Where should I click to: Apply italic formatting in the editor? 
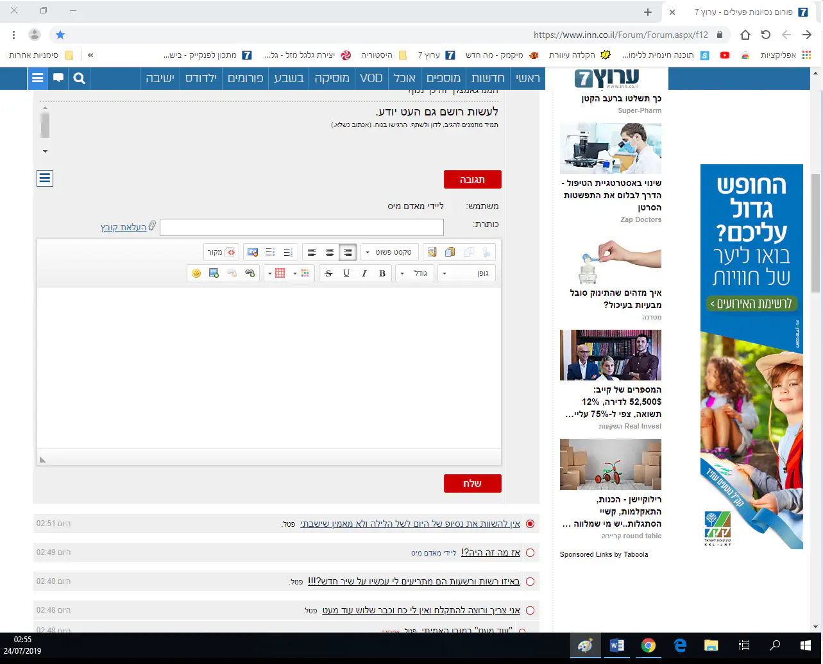point(364,273)
